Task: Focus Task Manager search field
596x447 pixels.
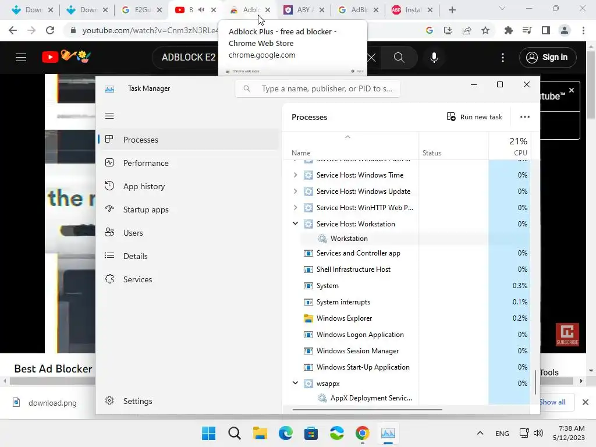Action: click(x=318, y=88)
